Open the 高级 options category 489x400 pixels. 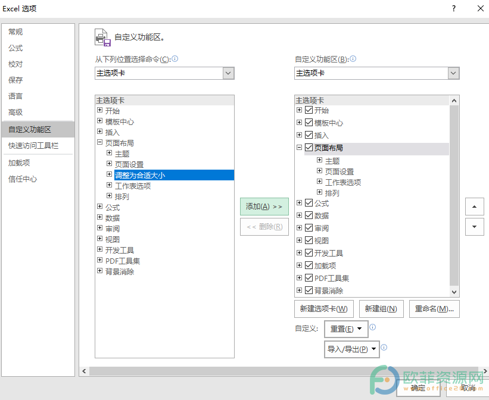[x=38, y=112]
